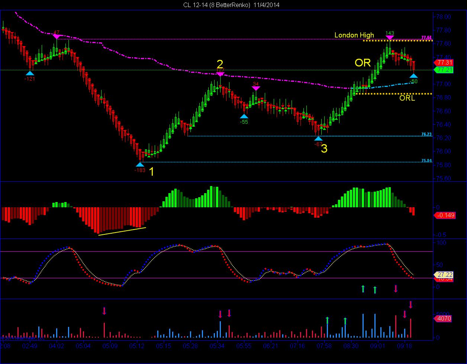Click the 76.80 price axis label
Screen dimensions: 467x364
[444, 98]
